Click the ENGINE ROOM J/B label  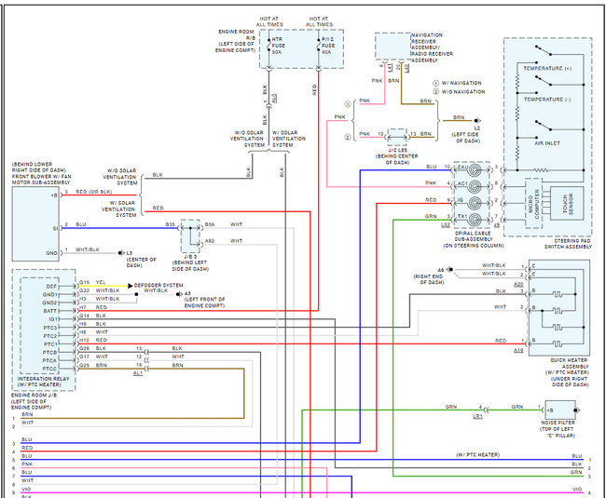(x=34, y=401)
